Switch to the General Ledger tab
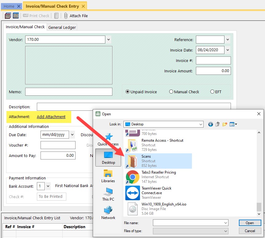The width and height of the screenshot is (265, 238). tap(62, 27)
